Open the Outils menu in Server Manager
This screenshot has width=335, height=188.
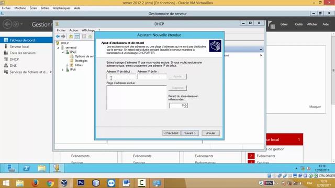pyautogui.click(x=299, y=25)
